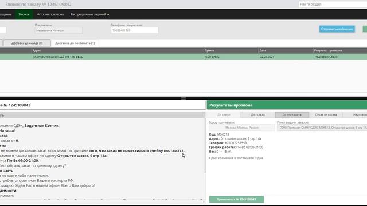The image size is (367, 206).
Task: Click the horizontal pane splitter handle
Action: point(183,98)
